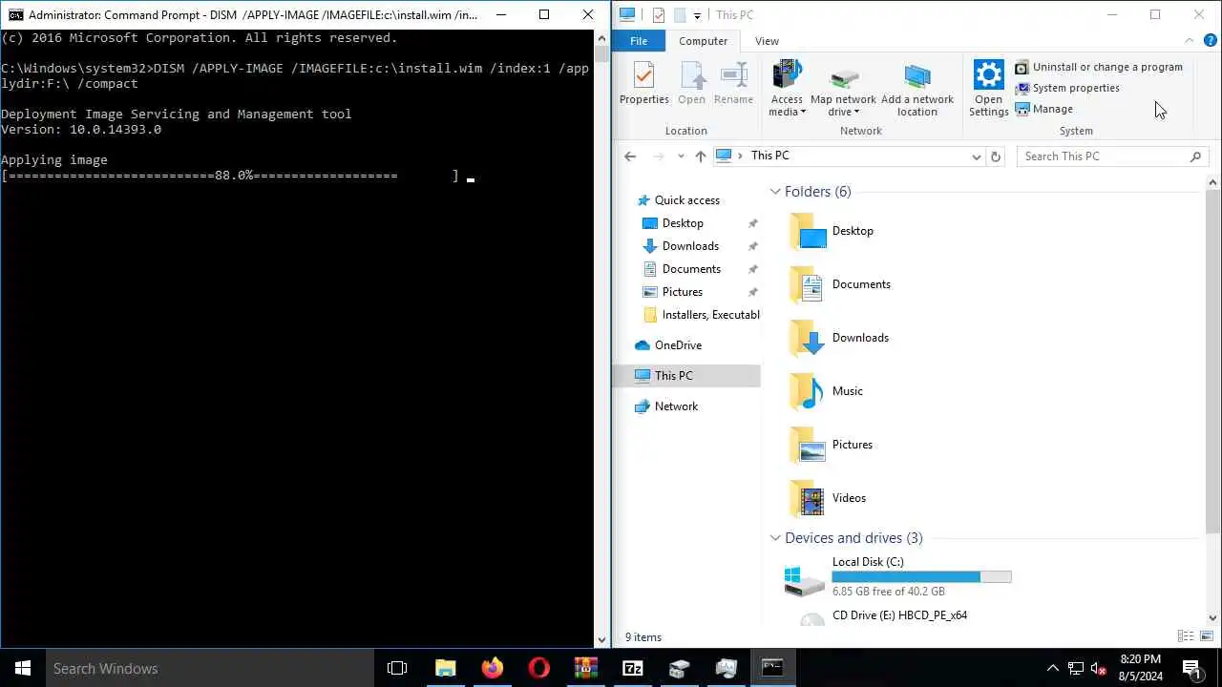Image resolution: width=1222 pixels, height=687 pixels.
Task: Open Quick Access Toolbar customize dropdown
Action: click(697, 15)
